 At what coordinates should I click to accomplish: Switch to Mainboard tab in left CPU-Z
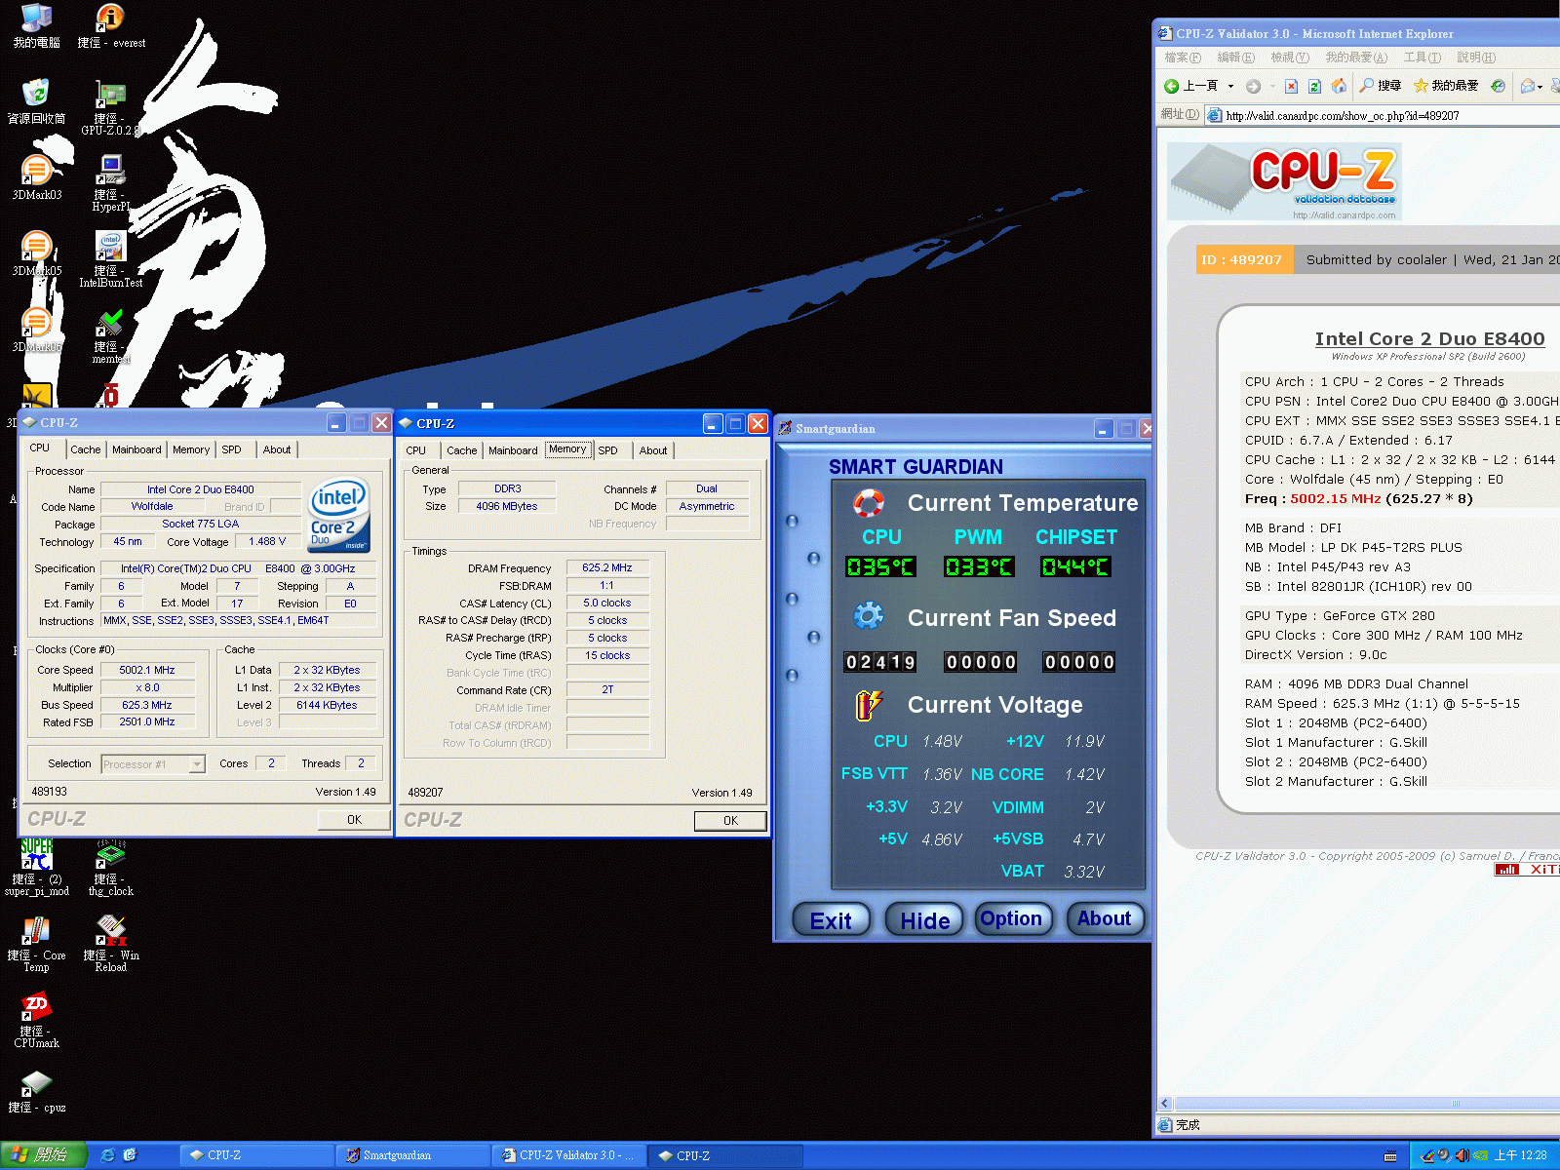[136, 449]
